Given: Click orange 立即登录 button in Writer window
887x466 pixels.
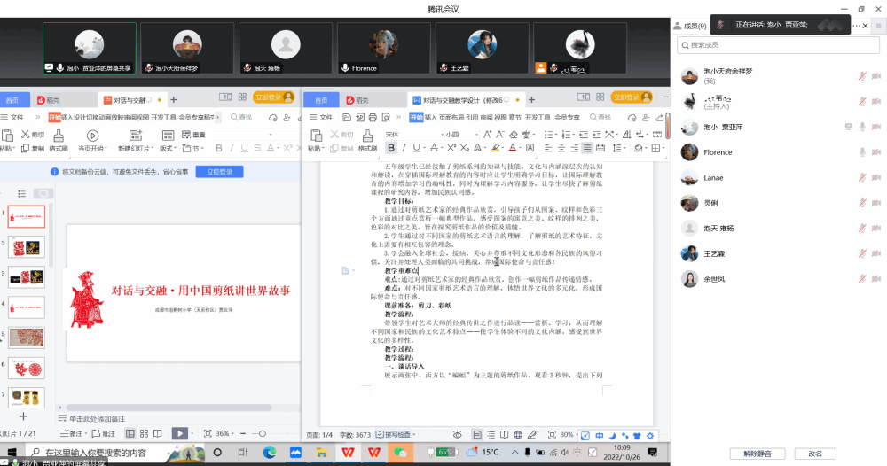Looking at the screenshot, I should coord(632,97).
